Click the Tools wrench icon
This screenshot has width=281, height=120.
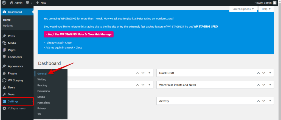click(x=5, y=95)
